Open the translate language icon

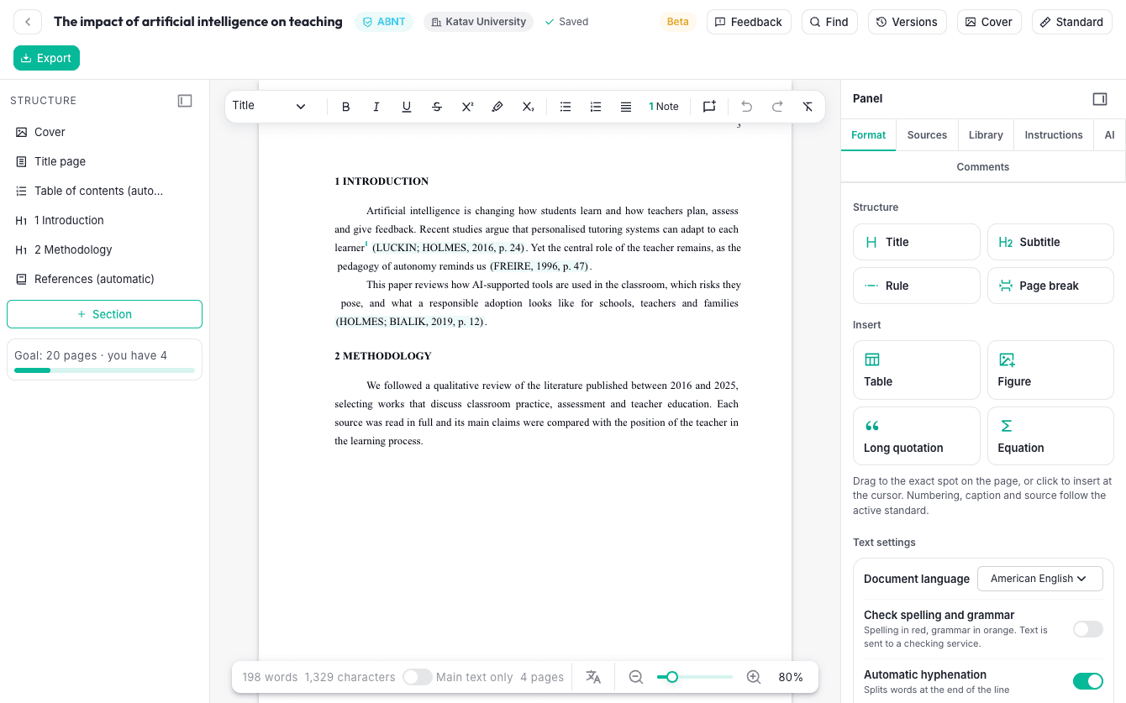pyautogui.click(x=593, y=677)
